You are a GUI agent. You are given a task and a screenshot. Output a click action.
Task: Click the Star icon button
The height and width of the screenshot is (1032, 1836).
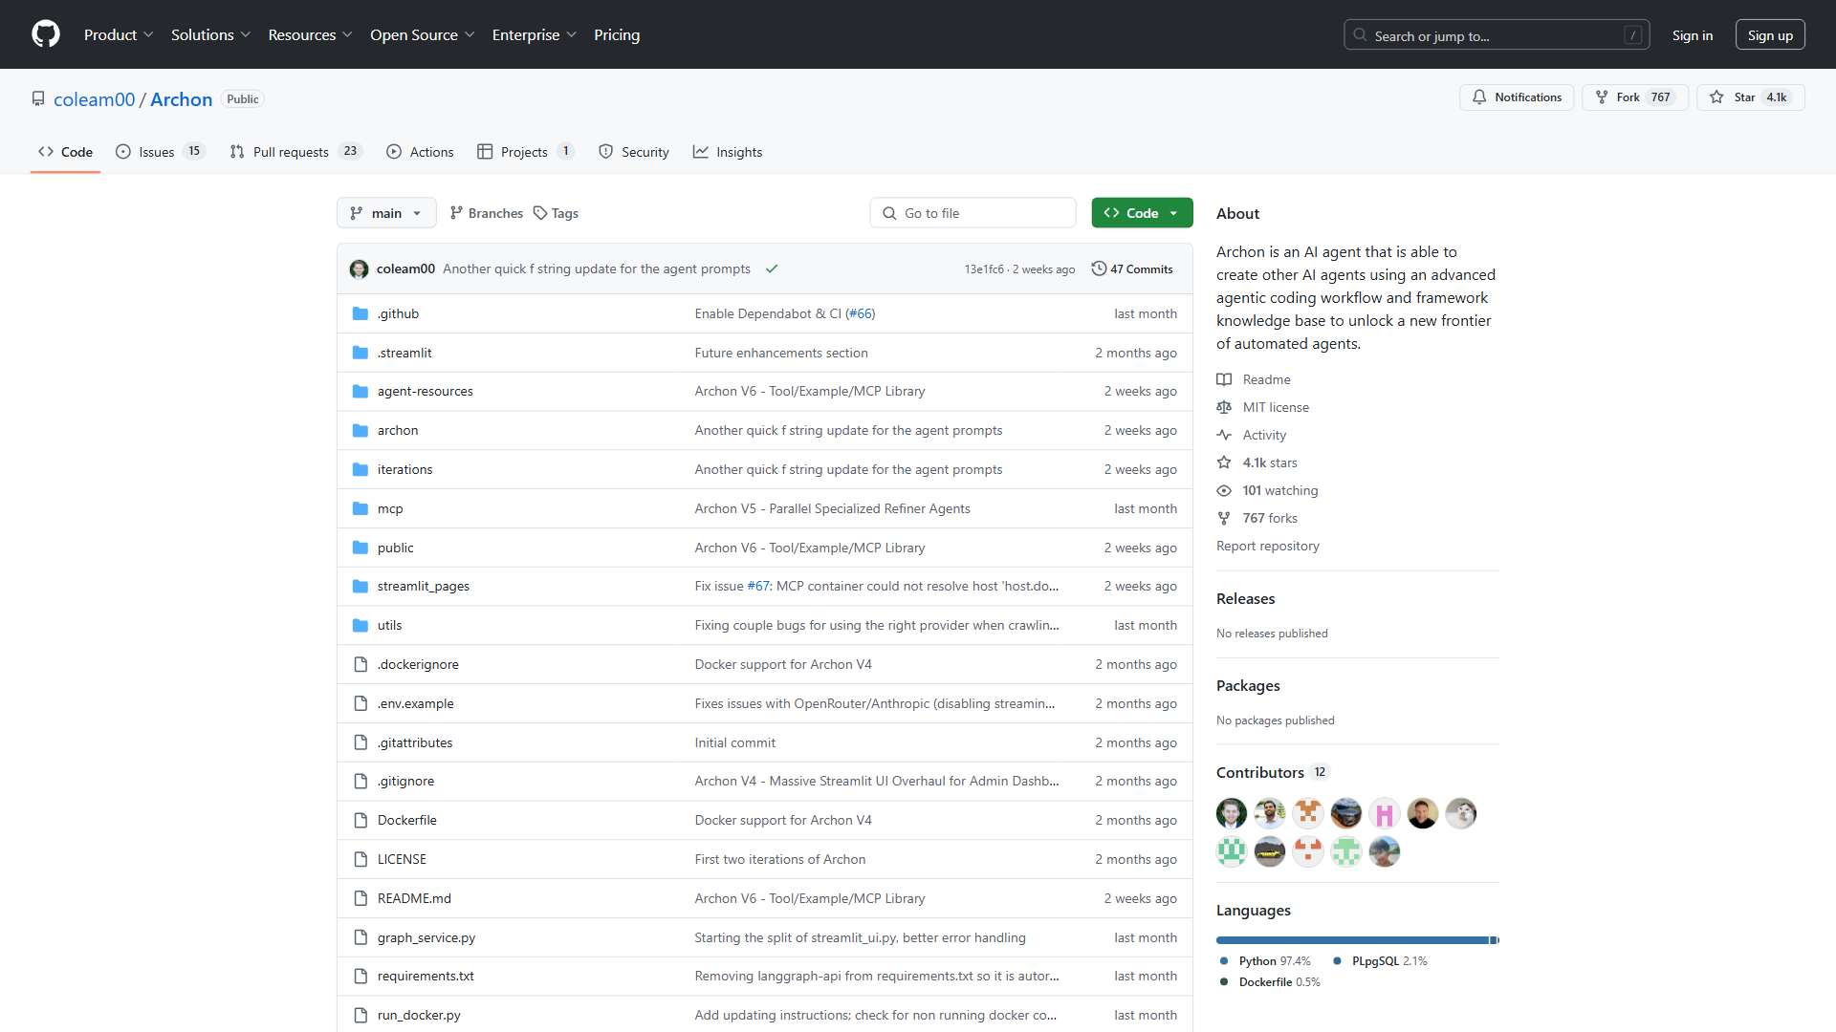(x=1751, y=97)
